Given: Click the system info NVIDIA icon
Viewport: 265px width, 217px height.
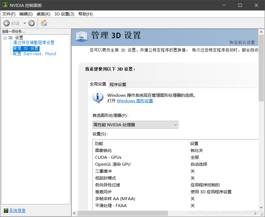Looking at the screenshot, I should point(6,210).
